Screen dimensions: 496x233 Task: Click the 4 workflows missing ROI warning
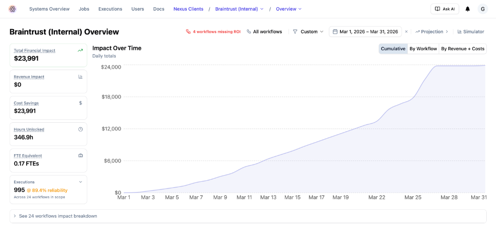click(213, 31)
